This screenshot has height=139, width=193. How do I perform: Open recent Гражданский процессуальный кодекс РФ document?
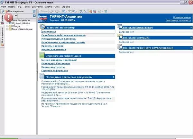(78, 88)
